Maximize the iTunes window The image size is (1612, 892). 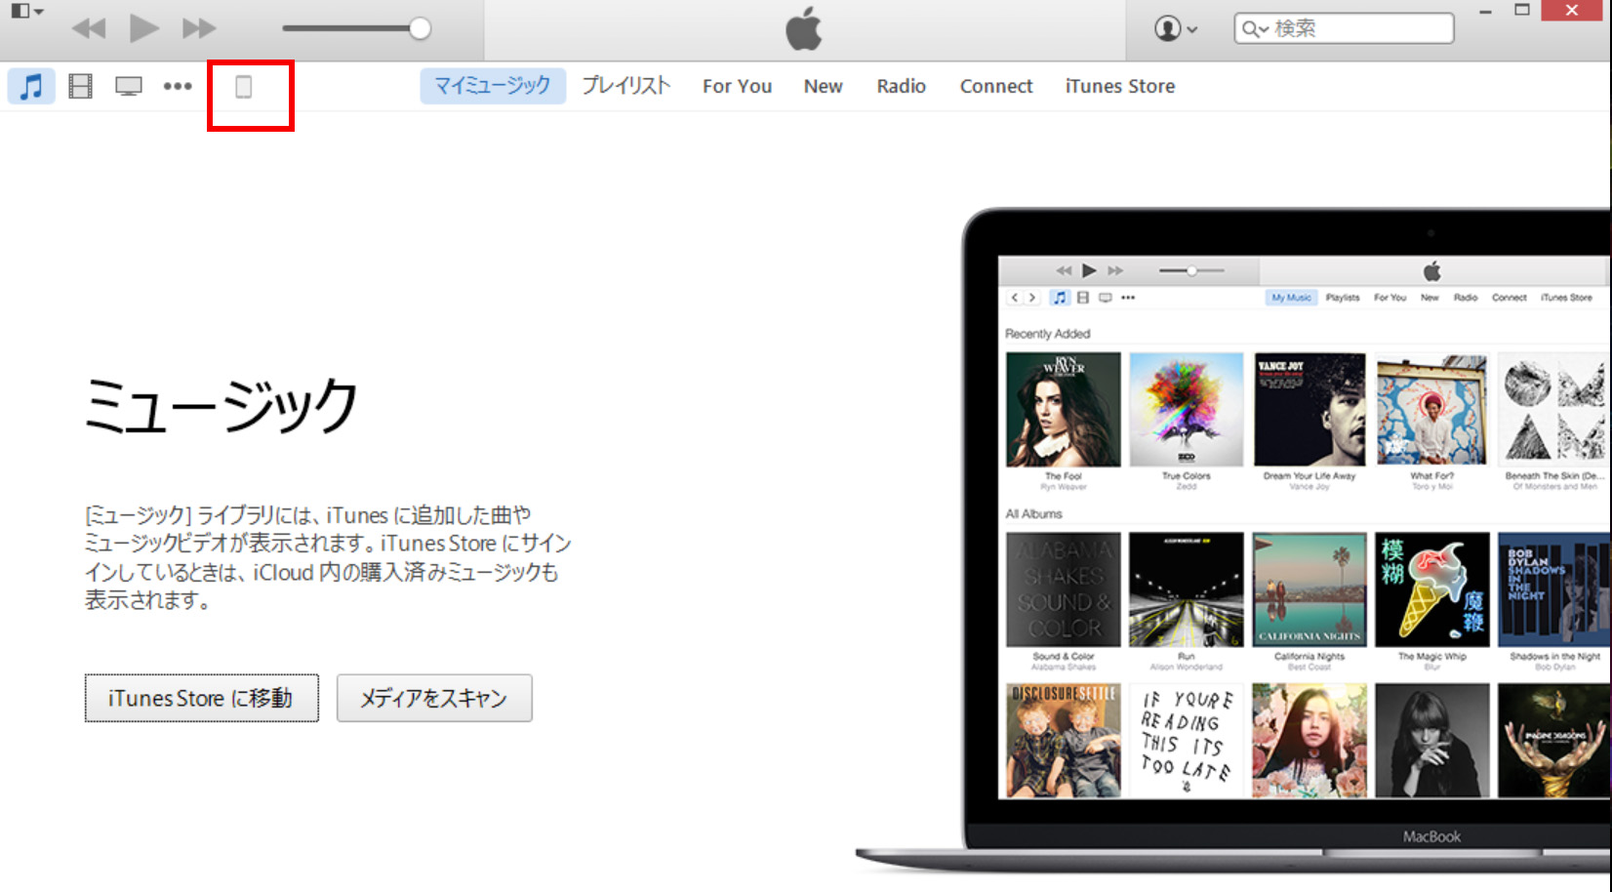click(x=1522, y=10)
